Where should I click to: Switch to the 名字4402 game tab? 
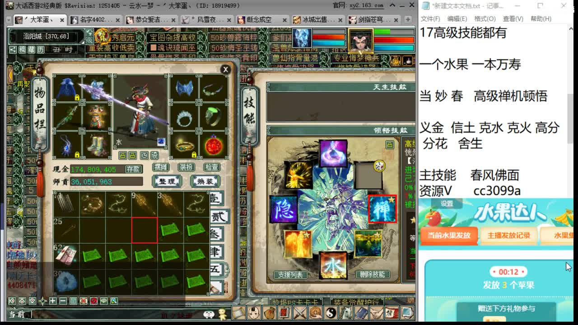pyautogui.click(x=95, y=20)
